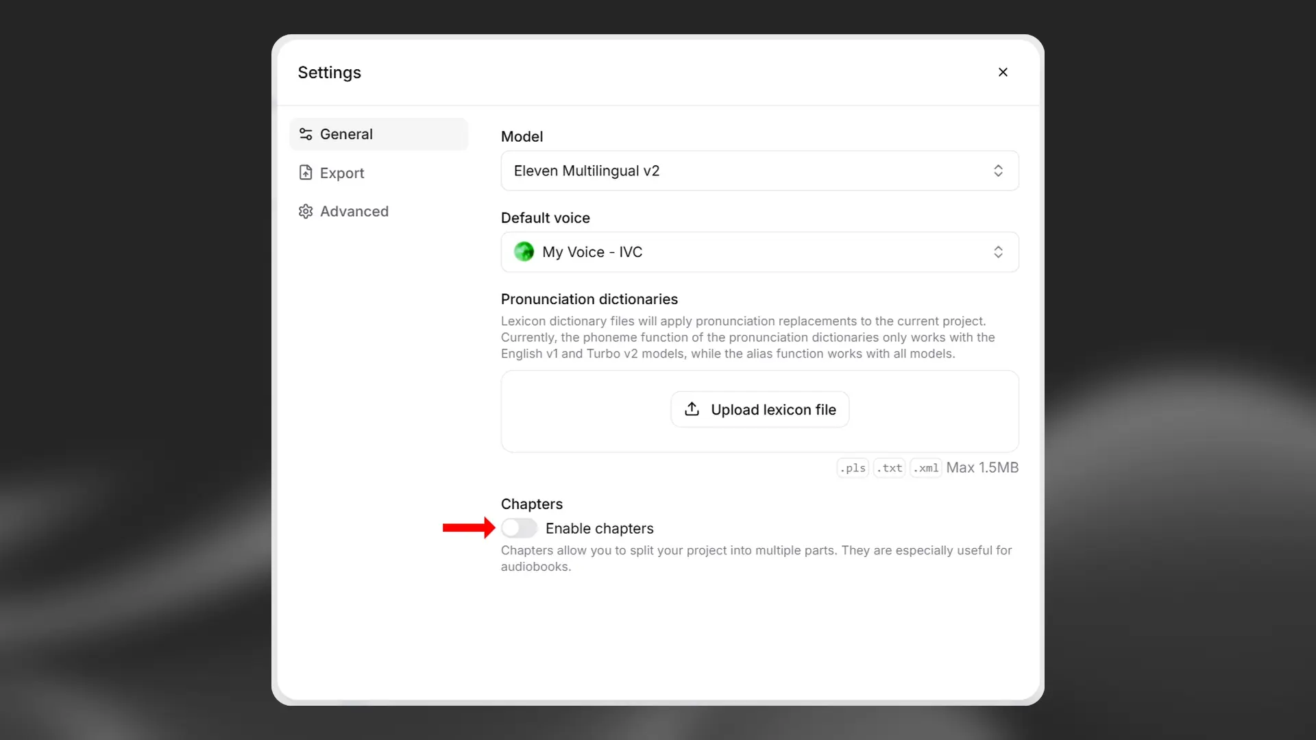Click the Upload lexicon file button
This screenshot has height=740, width=1316.
click(759, 409)
